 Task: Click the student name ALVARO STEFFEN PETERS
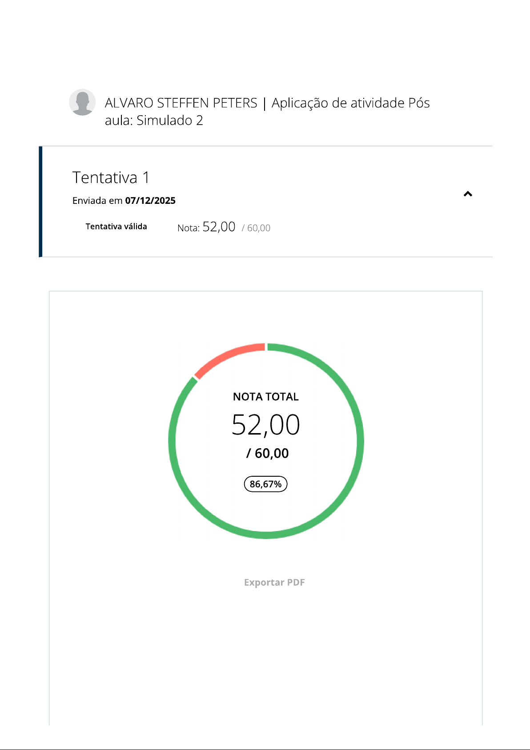[x=181, y=103]
